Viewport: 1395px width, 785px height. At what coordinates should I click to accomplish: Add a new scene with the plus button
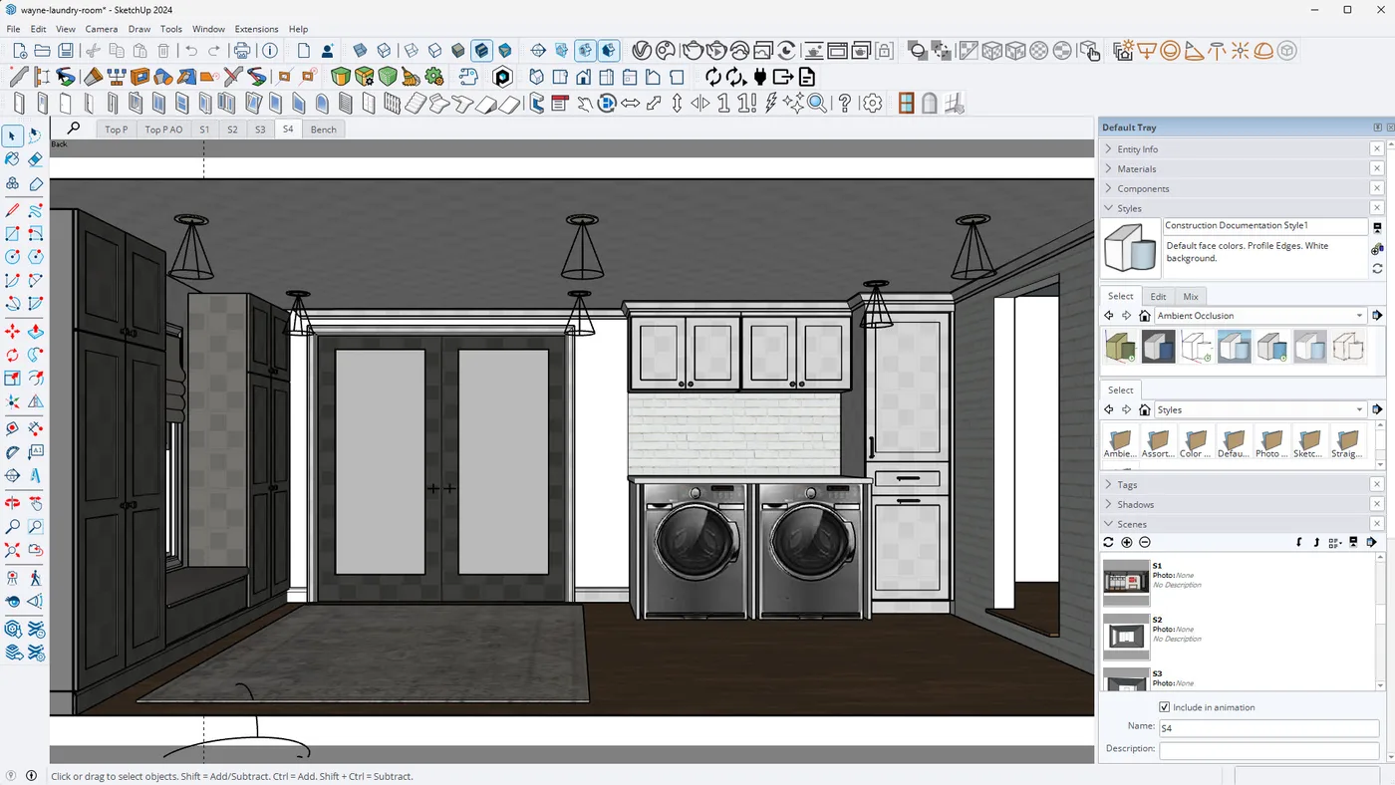(x=1127, y=543)
